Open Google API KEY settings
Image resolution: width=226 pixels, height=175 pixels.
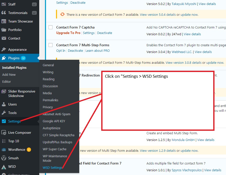54,121
